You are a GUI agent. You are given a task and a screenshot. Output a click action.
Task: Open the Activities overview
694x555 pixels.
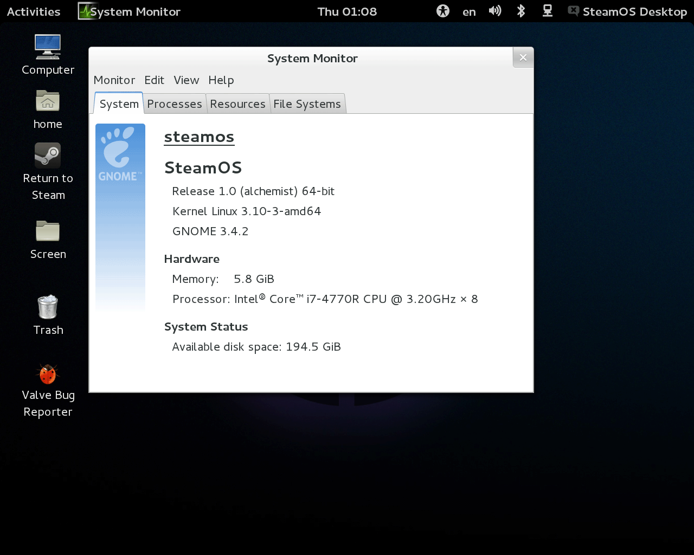34,11
